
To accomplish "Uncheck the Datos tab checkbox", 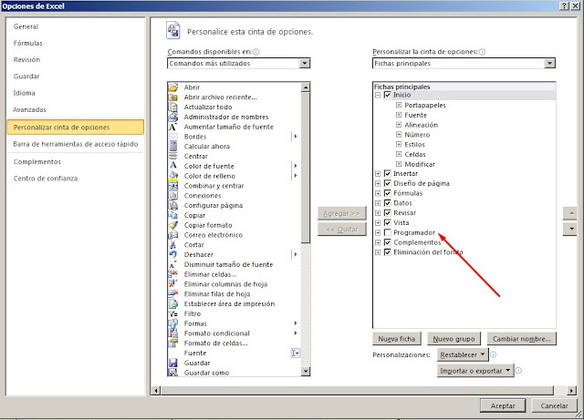I will (387, 203).
